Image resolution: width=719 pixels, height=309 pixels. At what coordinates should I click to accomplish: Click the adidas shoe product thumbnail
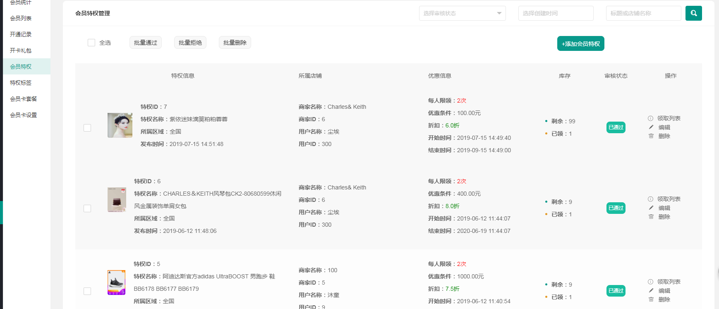[x=116, y=283]
